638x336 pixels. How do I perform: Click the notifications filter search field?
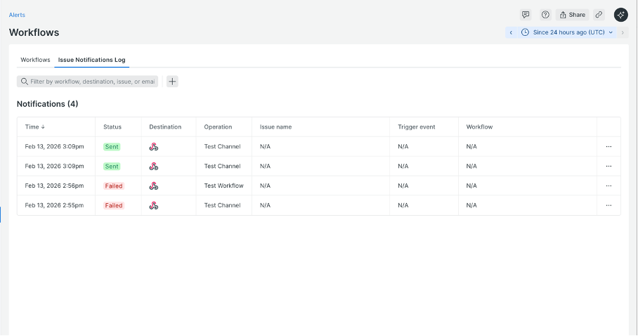click(x=91, y=82)
